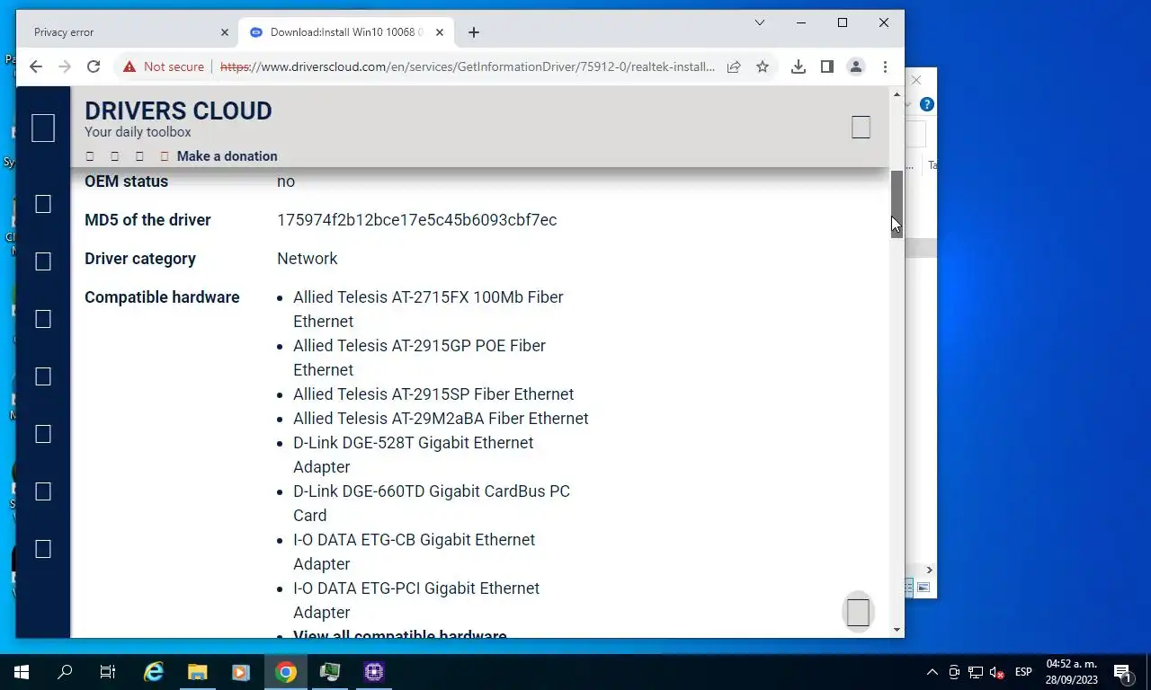Reload the DriversCloud page
1151x690 pixels.
(93, 66)
